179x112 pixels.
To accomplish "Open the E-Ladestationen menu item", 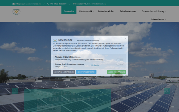I will click(x=128, y=11).
